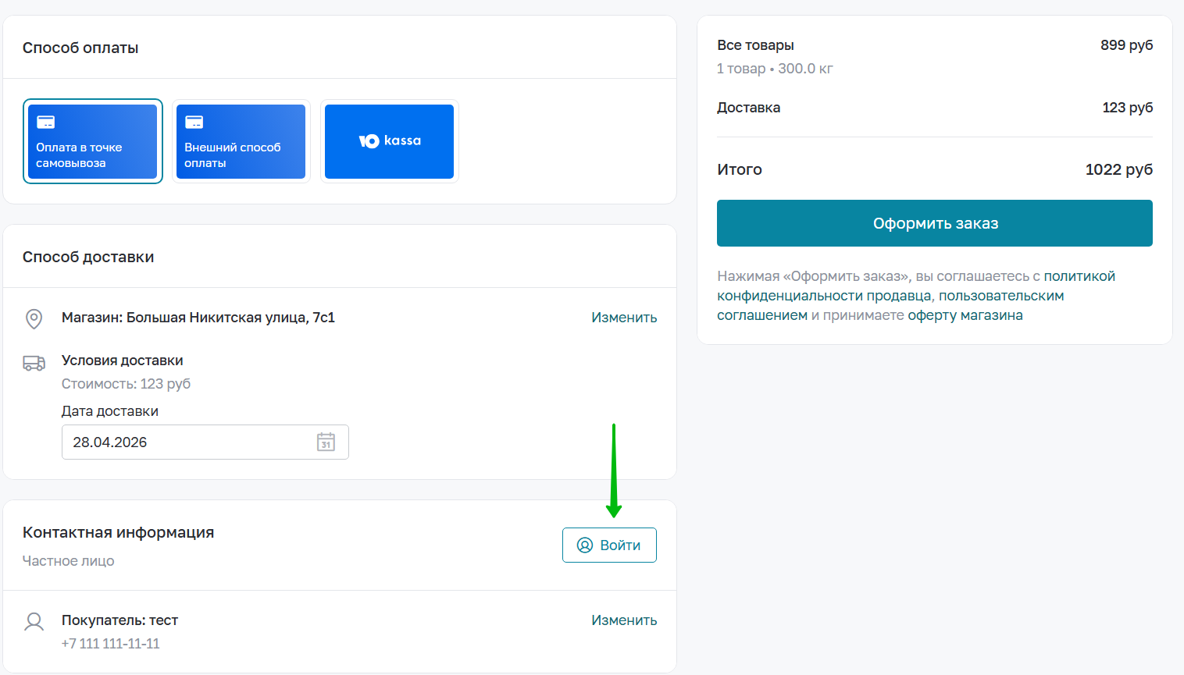1184x675 pixels.
Task: Choose "Внешний способ оплаты" payment method
Action: click(x=241, y=141)
